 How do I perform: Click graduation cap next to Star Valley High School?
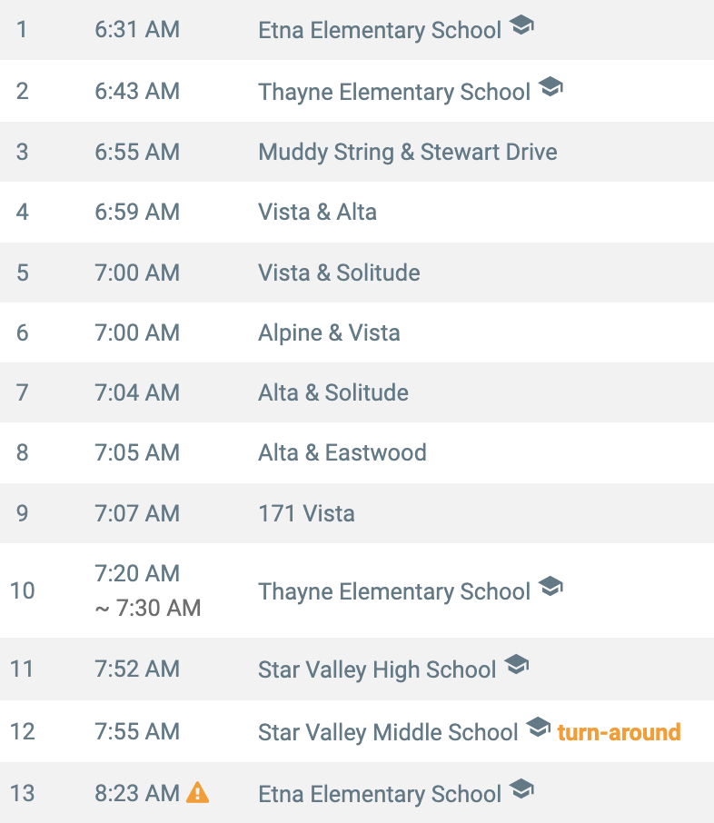(x=517, y=665)
